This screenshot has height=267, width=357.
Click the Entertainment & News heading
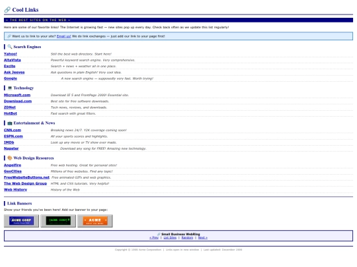pos(34,123)
